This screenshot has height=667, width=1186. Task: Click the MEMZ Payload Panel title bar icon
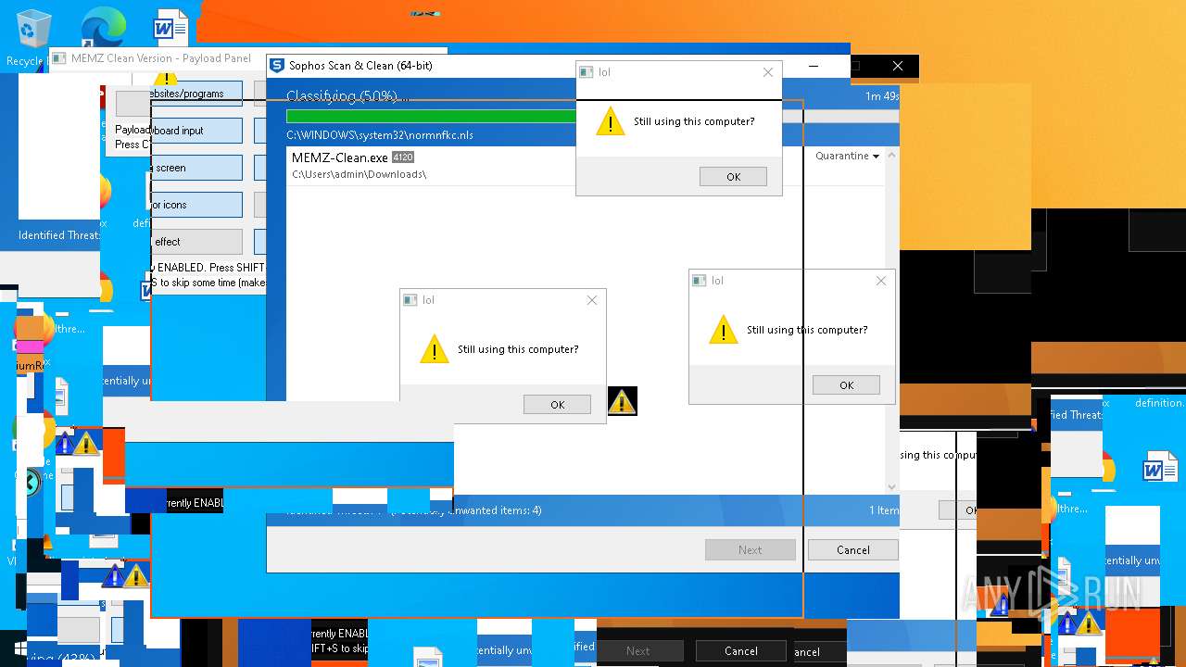click(x=60, y=58)
